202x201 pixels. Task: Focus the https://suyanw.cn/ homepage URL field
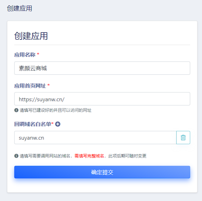[102, 99]
